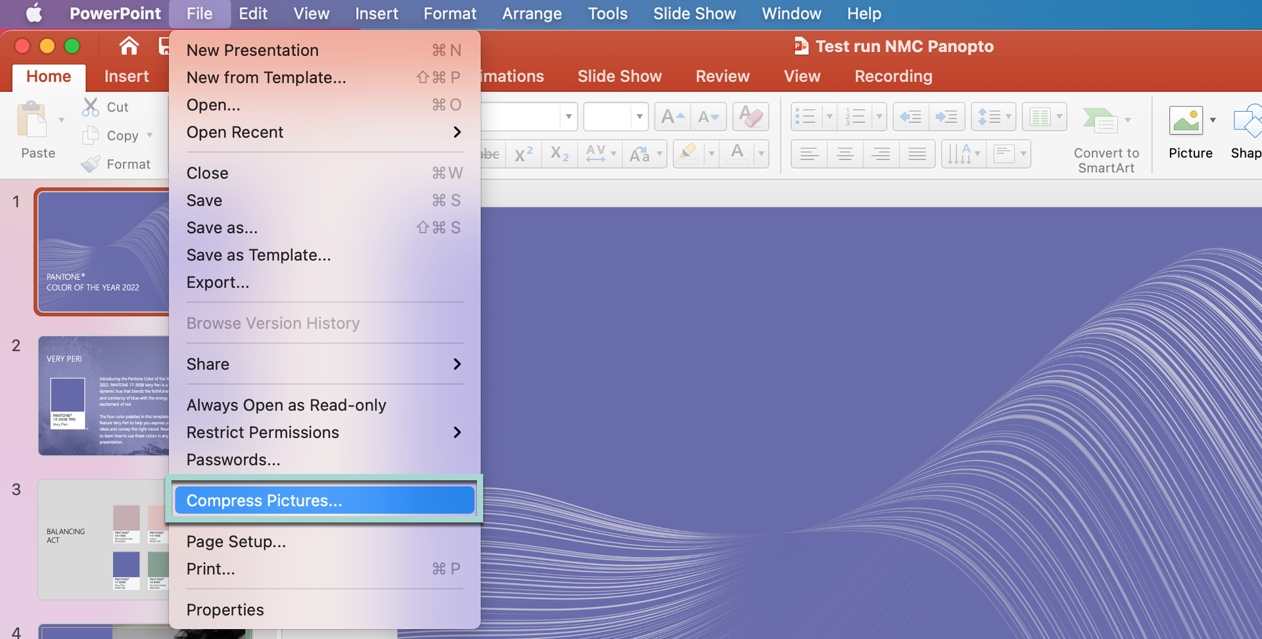This screenshot has height=639, width=1262.
Task: Open the font size dropdown arrow
Action: click(639, 118)
